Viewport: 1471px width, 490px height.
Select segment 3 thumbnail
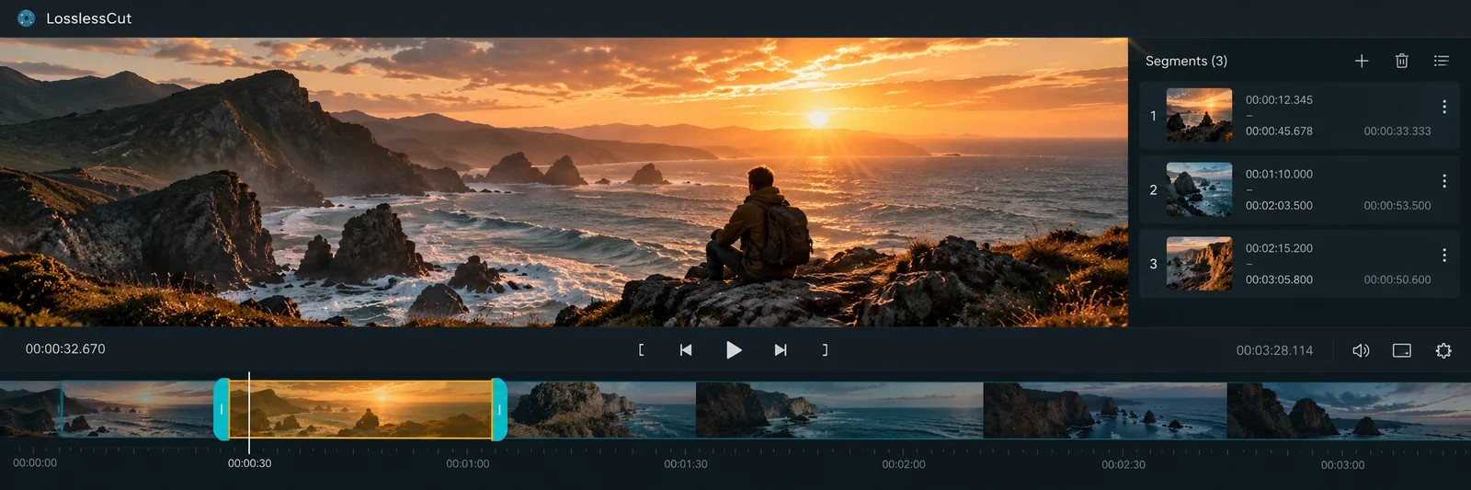pos(1199,264)
